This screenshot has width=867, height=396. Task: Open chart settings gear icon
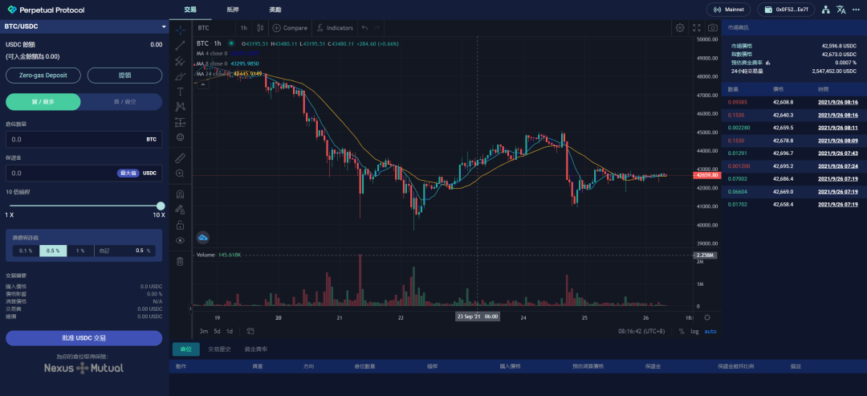coord(680,27)
